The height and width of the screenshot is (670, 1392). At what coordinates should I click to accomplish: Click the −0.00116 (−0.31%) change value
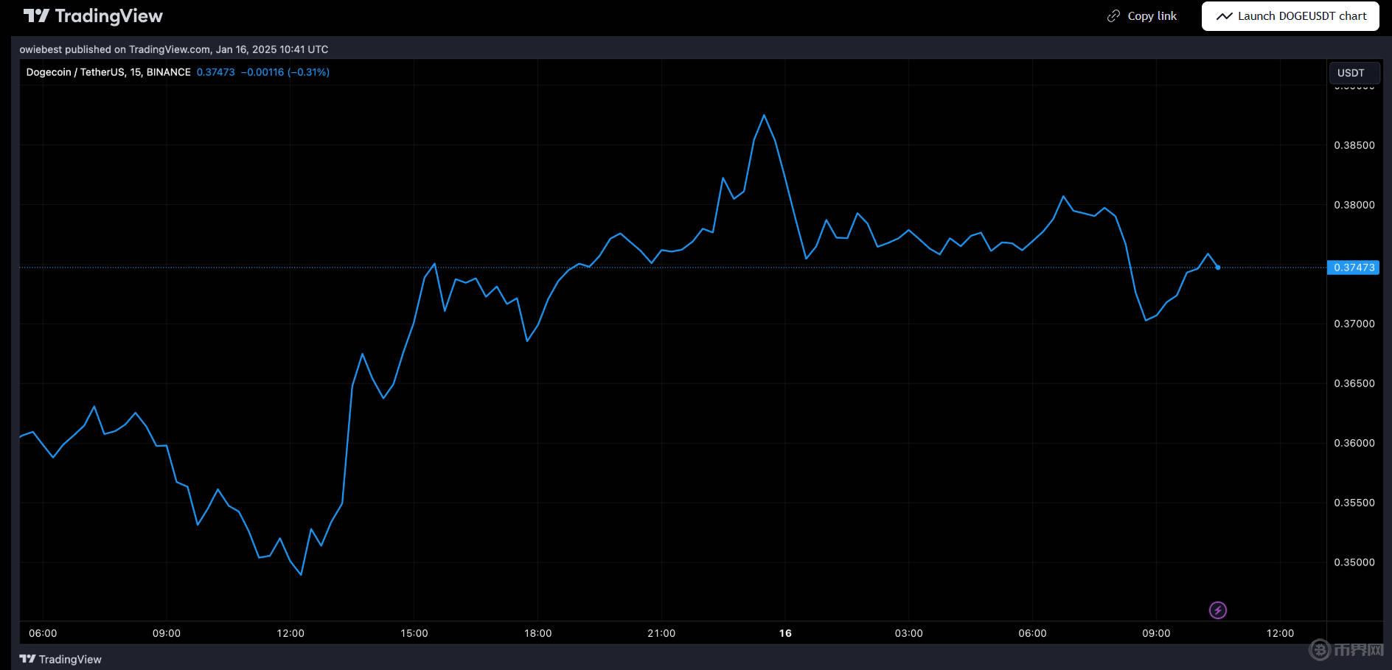pos(285,72)
